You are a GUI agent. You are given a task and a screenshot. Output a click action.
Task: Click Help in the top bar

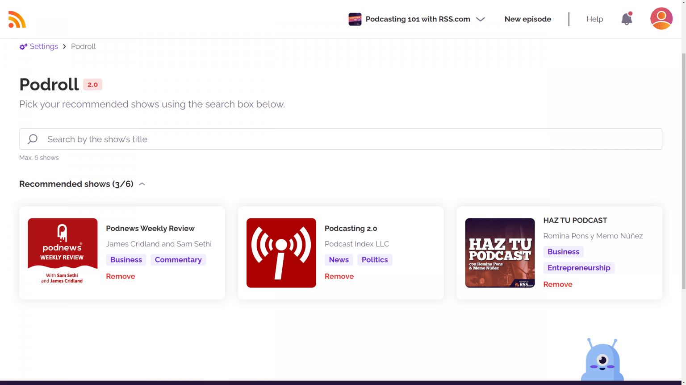pyautogui.click(x=594, y=19)
